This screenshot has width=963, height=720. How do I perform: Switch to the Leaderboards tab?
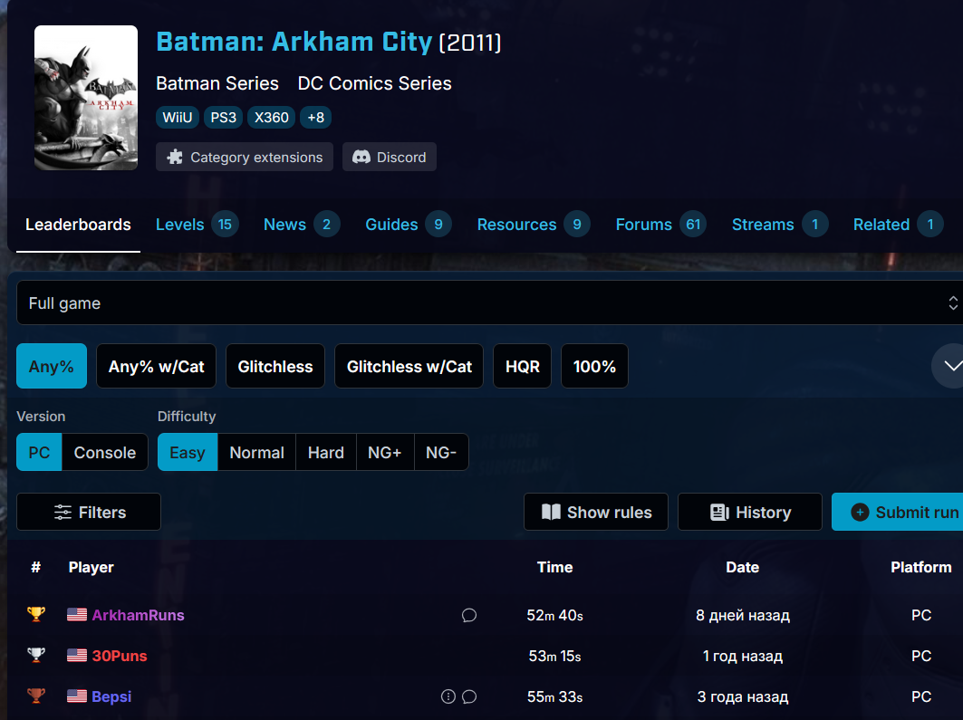pos(78,225)
